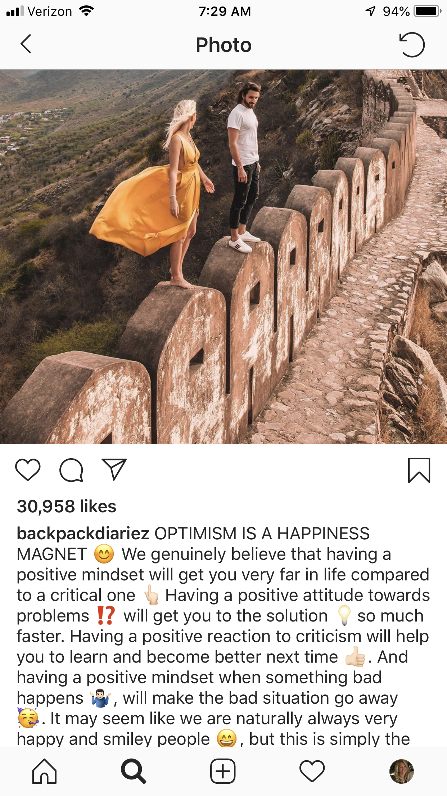Share post via paper plane icon
The width and height of the screenshot is (447, 796).
[114, 469]
